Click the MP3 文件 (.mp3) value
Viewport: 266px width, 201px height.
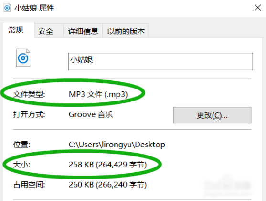point(98,94)
